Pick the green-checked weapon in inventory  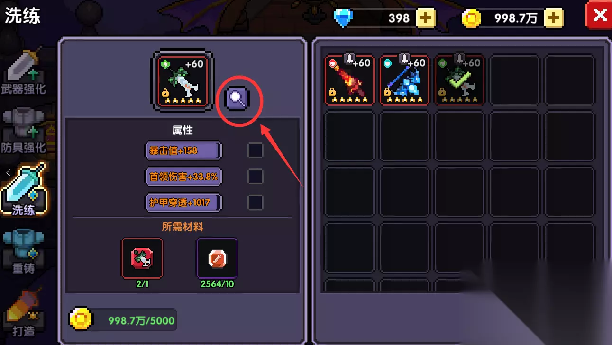coord(459,80)
